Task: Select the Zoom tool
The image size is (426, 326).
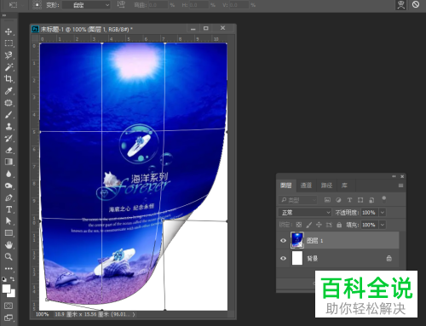Action: 9,257
